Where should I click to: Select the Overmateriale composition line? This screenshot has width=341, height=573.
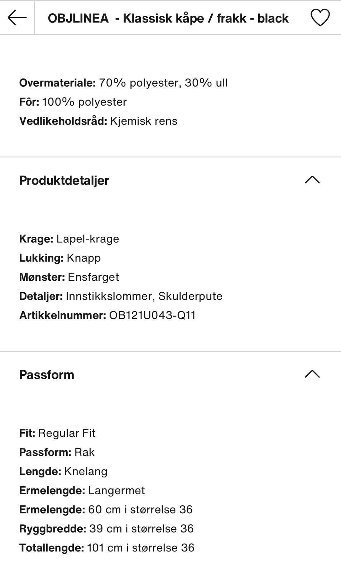pos(123,83)
